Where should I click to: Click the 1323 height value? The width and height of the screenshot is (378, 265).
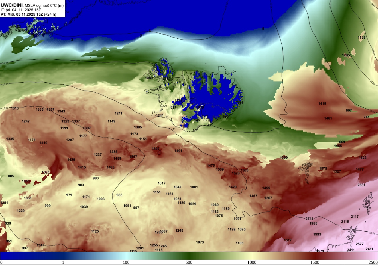(65, 121)
